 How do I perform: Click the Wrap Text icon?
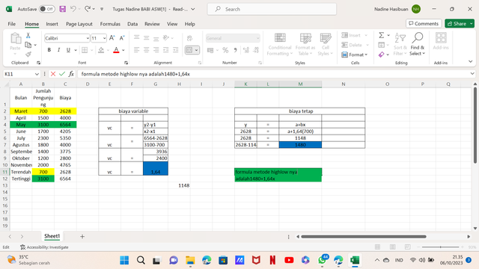click(x=189, y=38)
